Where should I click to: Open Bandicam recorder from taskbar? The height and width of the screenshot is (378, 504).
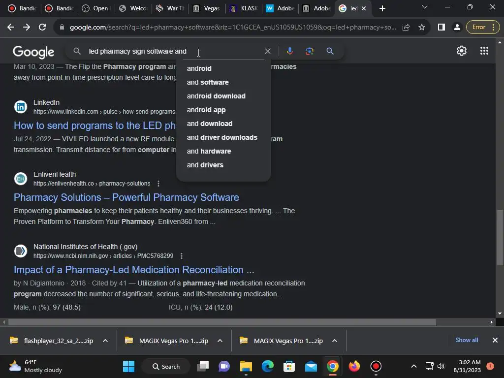click(376, 366)
